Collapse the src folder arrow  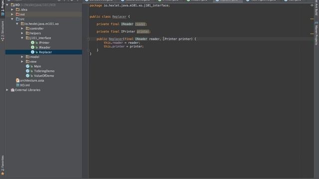pyautogui.click(x=12, y=19)
